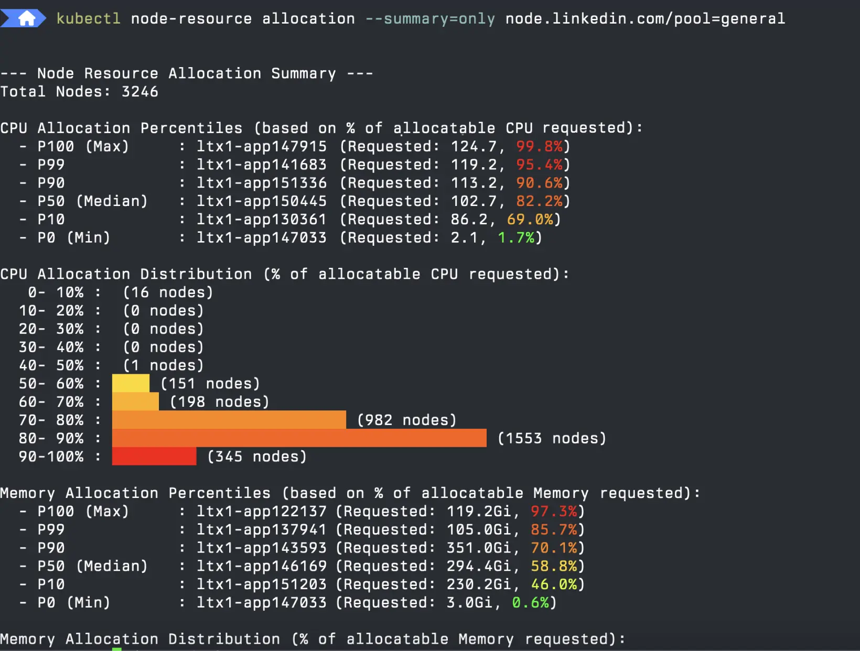Screen dimensions: 860x651
Task: Click the 60-70% histogram bar
Action: click(135, 402)
